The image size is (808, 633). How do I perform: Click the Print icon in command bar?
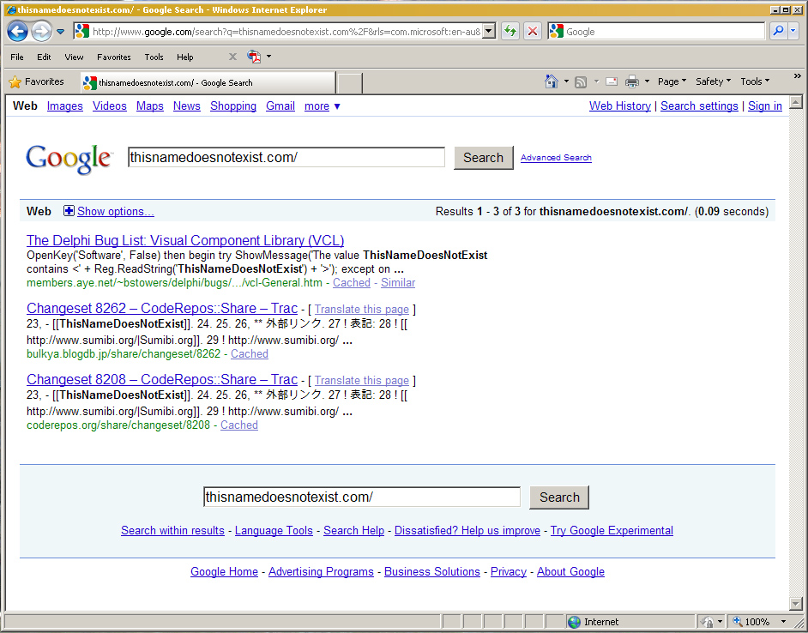(x=632, y=81)
